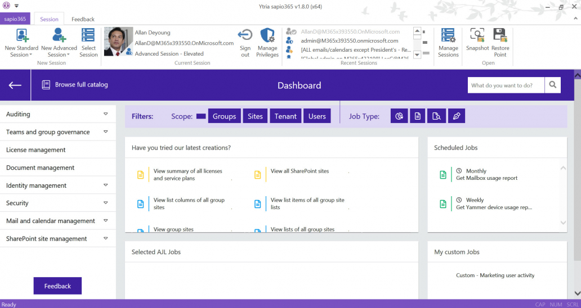Click the New Standard Session icon
The height and width of the screenshot is (308, 581).
(x=21, y=35)
